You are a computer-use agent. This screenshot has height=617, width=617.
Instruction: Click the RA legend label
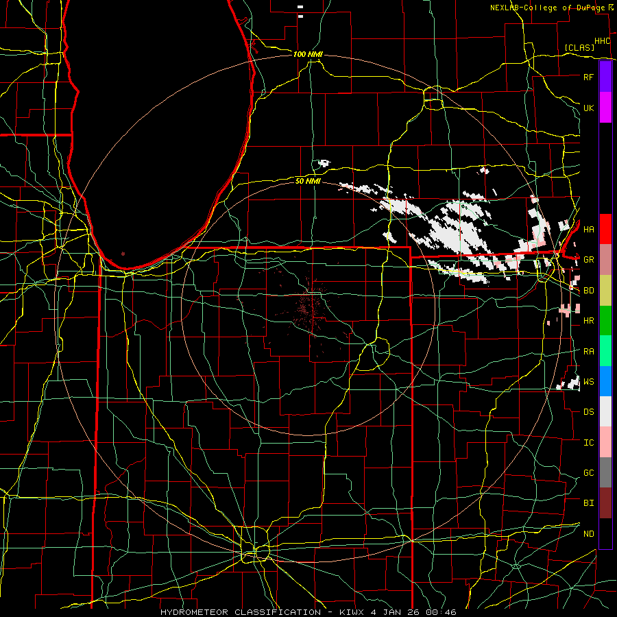(588, 352)
